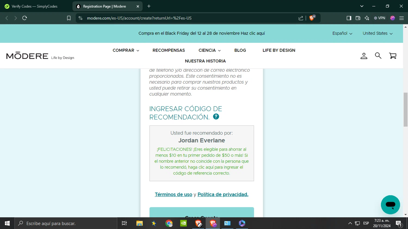Open the site search magnifier
Viewport: 408px width, 229px height.
pos(378,56)
